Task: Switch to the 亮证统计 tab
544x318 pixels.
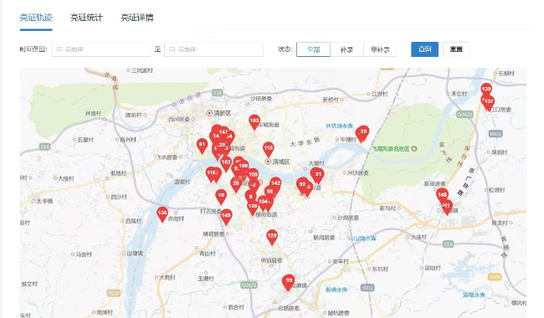Action: (86, 18)
